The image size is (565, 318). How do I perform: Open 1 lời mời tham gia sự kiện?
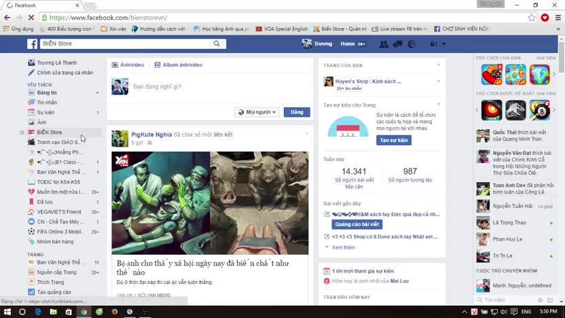point(363,271)
